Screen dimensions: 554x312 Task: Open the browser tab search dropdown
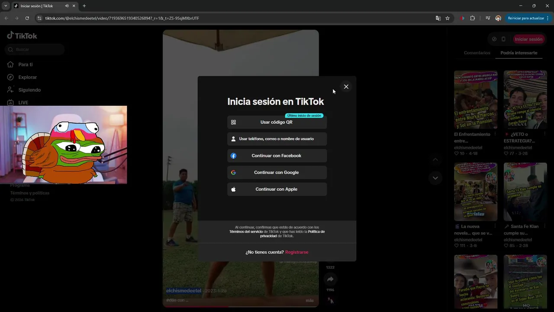(x=6, y=6)
